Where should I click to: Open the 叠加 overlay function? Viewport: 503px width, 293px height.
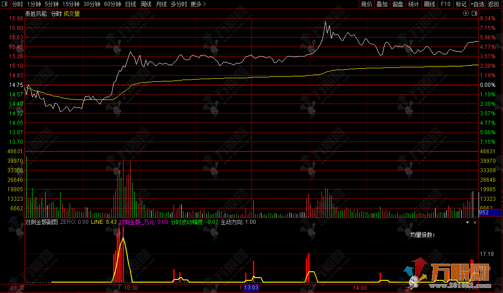(x=382, y=4)
